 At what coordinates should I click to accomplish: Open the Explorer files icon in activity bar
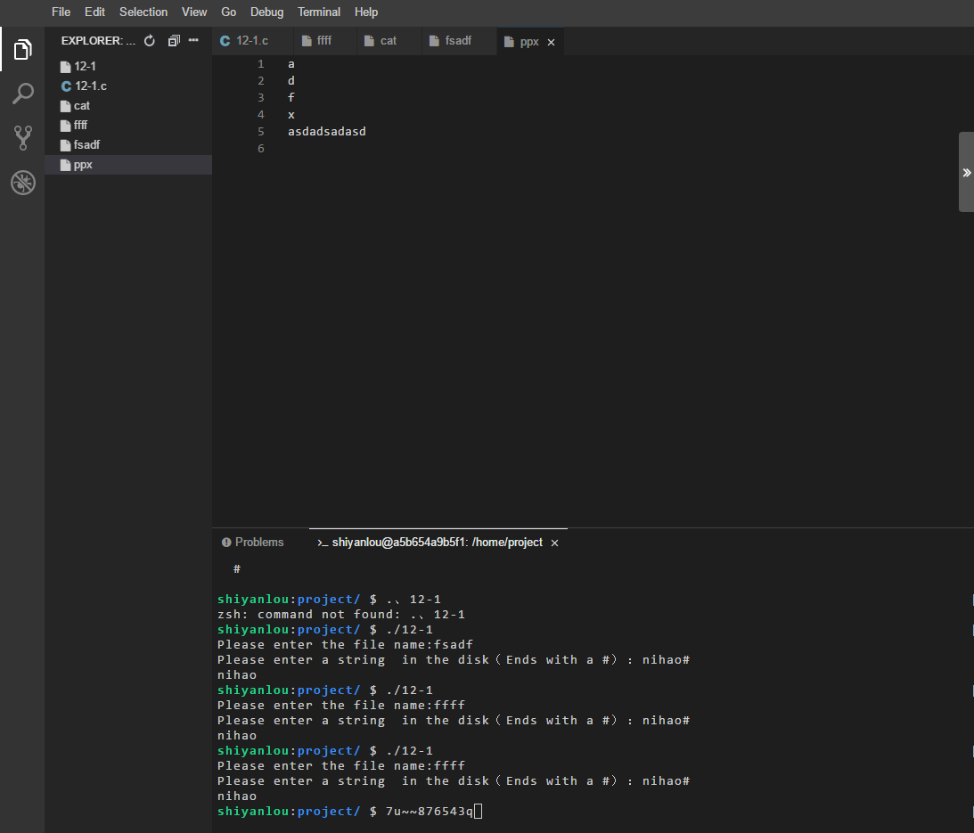(x=22, y=50)
